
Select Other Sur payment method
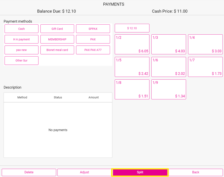pos(22,61)
